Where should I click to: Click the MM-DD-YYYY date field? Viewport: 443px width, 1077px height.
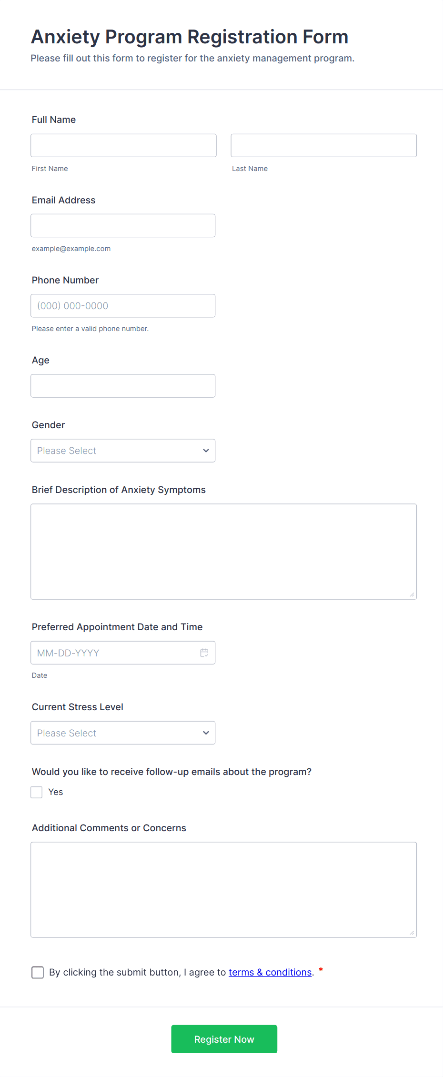(x=114, y=653)
